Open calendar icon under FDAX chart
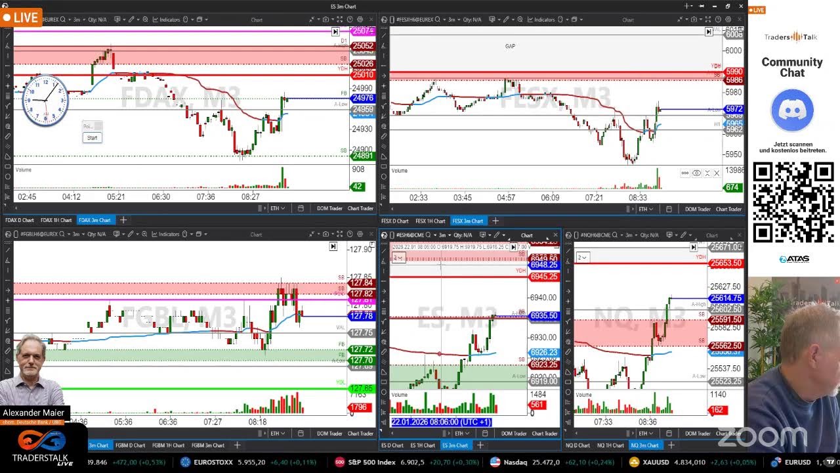Screen dimensions: 840x473 tap(301, 208)
